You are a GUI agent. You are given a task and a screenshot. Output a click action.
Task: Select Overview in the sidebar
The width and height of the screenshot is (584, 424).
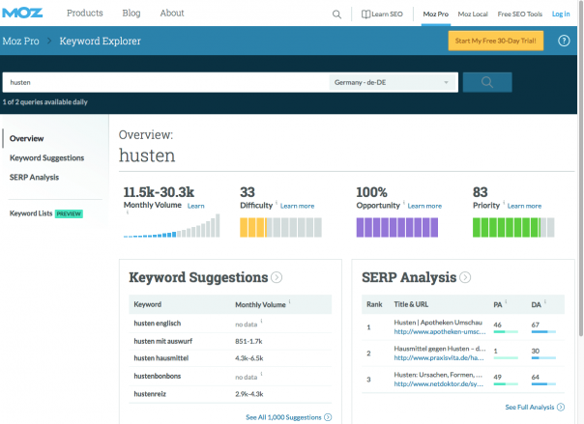click(x=27, y=138)
